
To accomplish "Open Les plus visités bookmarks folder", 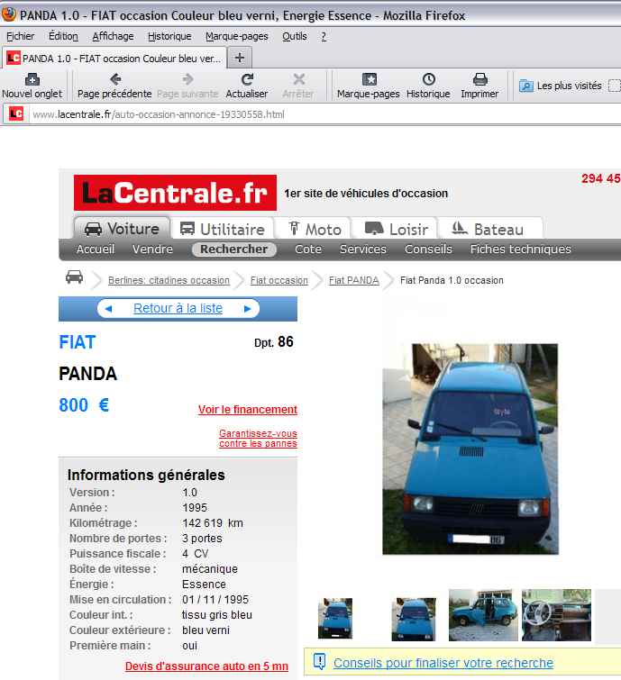I will click(561, 86).
